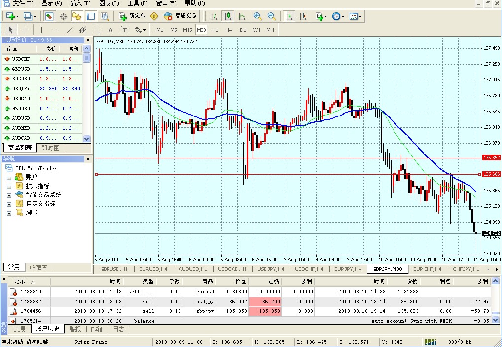
Task: Click the 135.606 horizontal line price label
Action: pyautogui.click(x=492, y=174)
